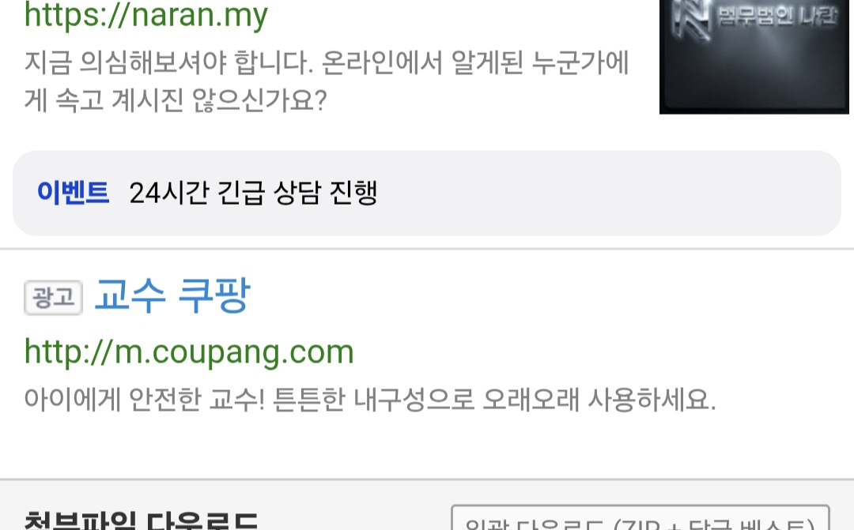Open the 24시간 긴급 상담 진행 event text

253,193
